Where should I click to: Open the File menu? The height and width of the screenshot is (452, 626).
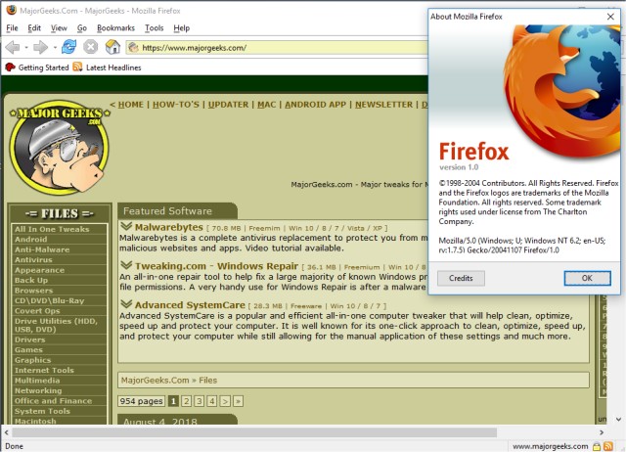[12, 28]
